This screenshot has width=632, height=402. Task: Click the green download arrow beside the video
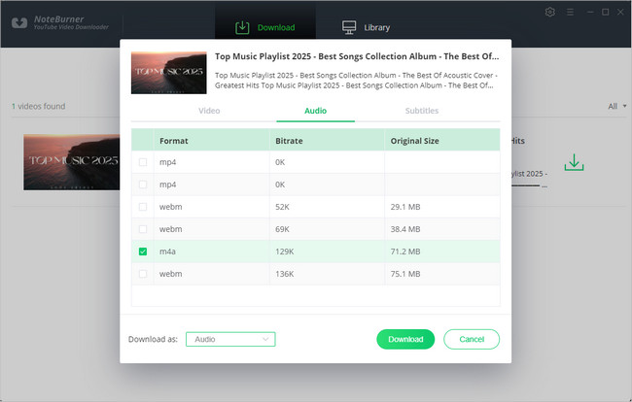point(575,162)
